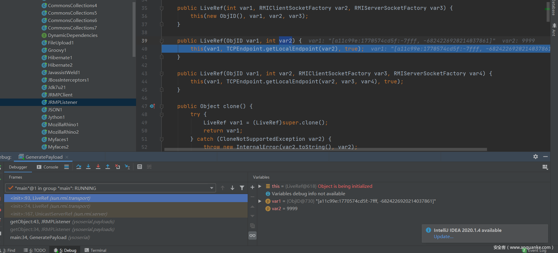Click the Run to Cursor icon
Image resolution: width=558 pixels, height=253 pixels.
point(127,167)
